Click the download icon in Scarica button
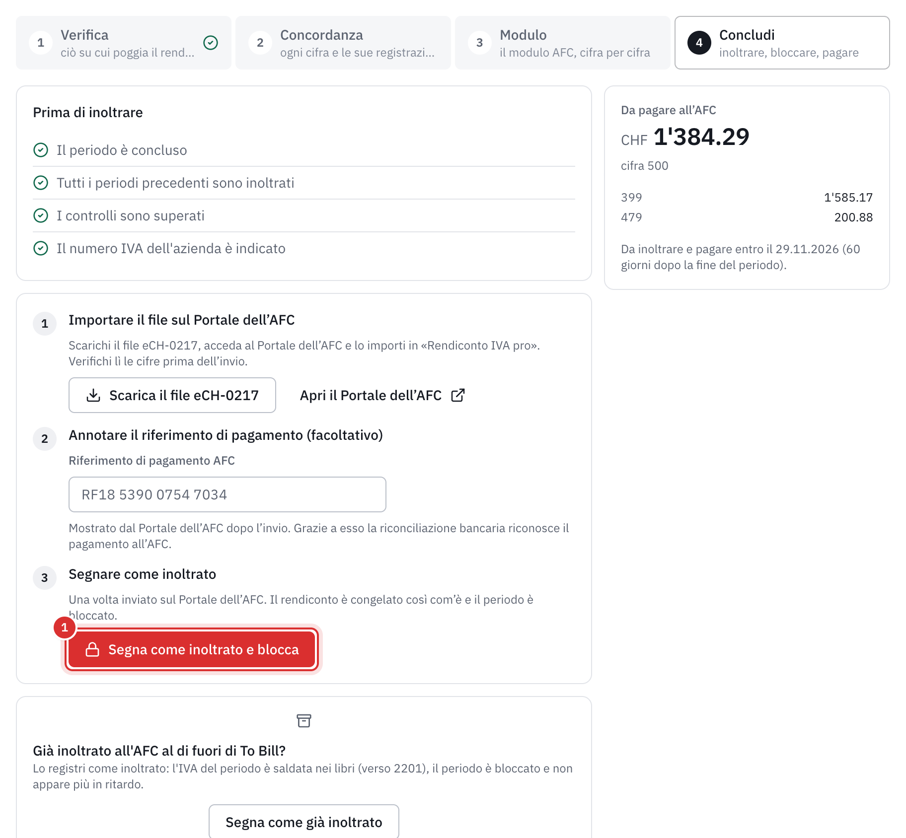This screenshot has width=906, height=838. pos(93,395)
